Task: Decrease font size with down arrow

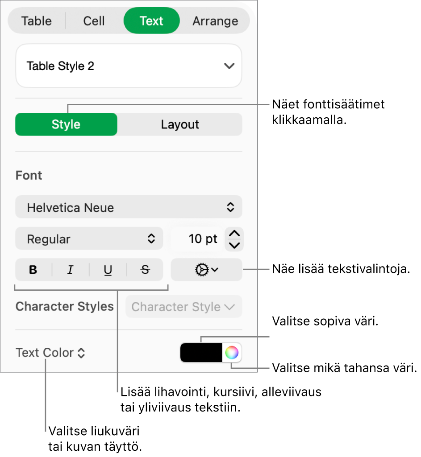Action: [x=234, y=245]
